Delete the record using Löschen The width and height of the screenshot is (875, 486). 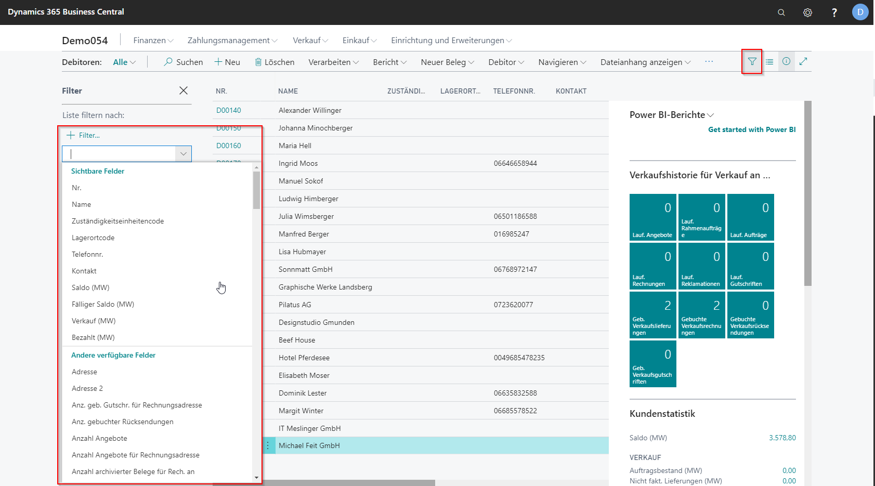tap(275, 62)
